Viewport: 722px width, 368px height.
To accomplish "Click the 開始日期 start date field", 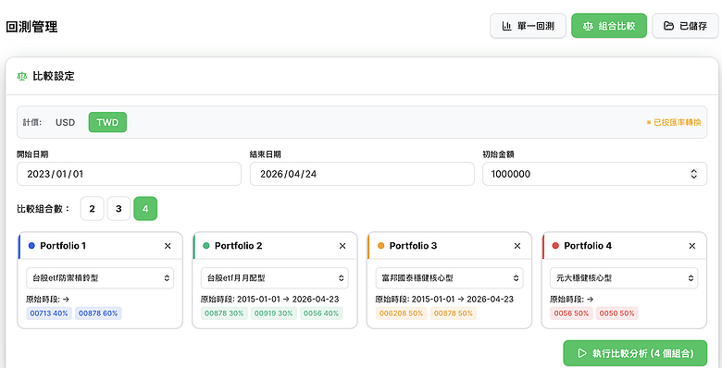I will tap(129, 174).
